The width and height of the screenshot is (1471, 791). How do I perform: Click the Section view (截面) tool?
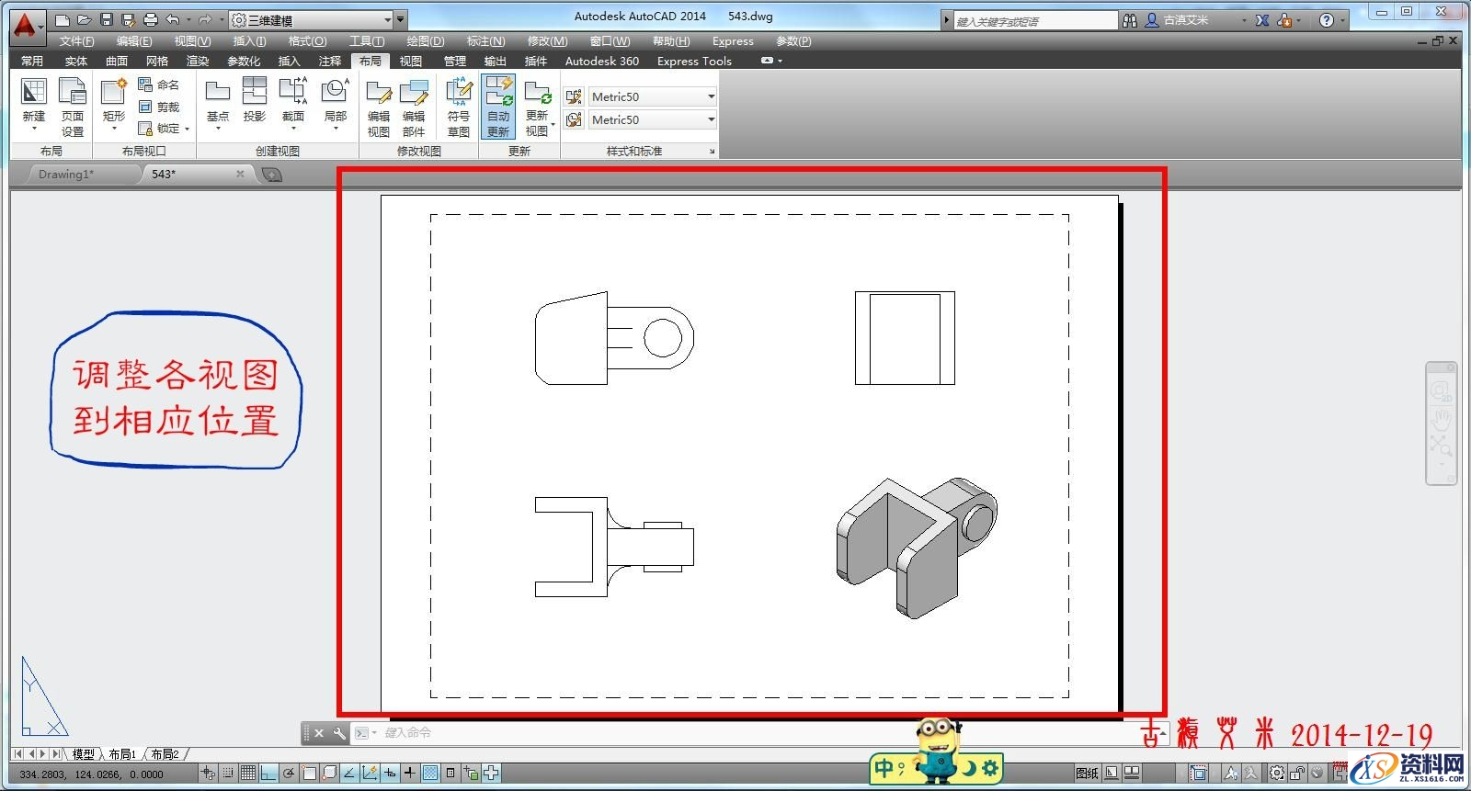click(x=293, y=101)
